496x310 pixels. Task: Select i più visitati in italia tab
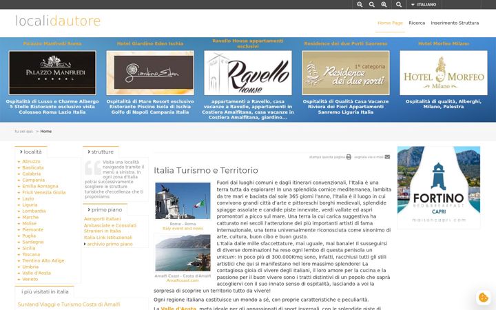click(45, 291)
